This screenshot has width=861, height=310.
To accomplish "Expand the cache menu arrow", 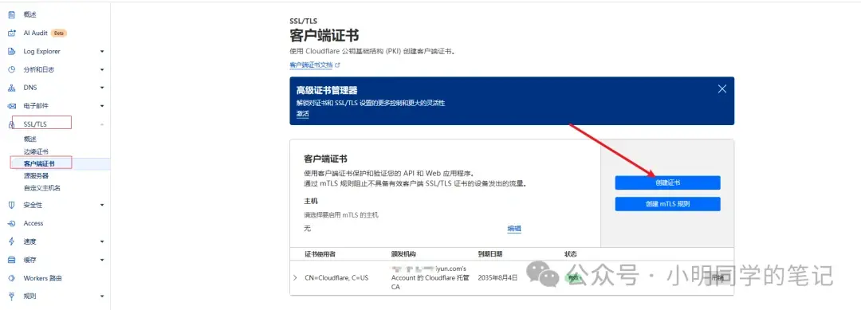I will point(102,260).
